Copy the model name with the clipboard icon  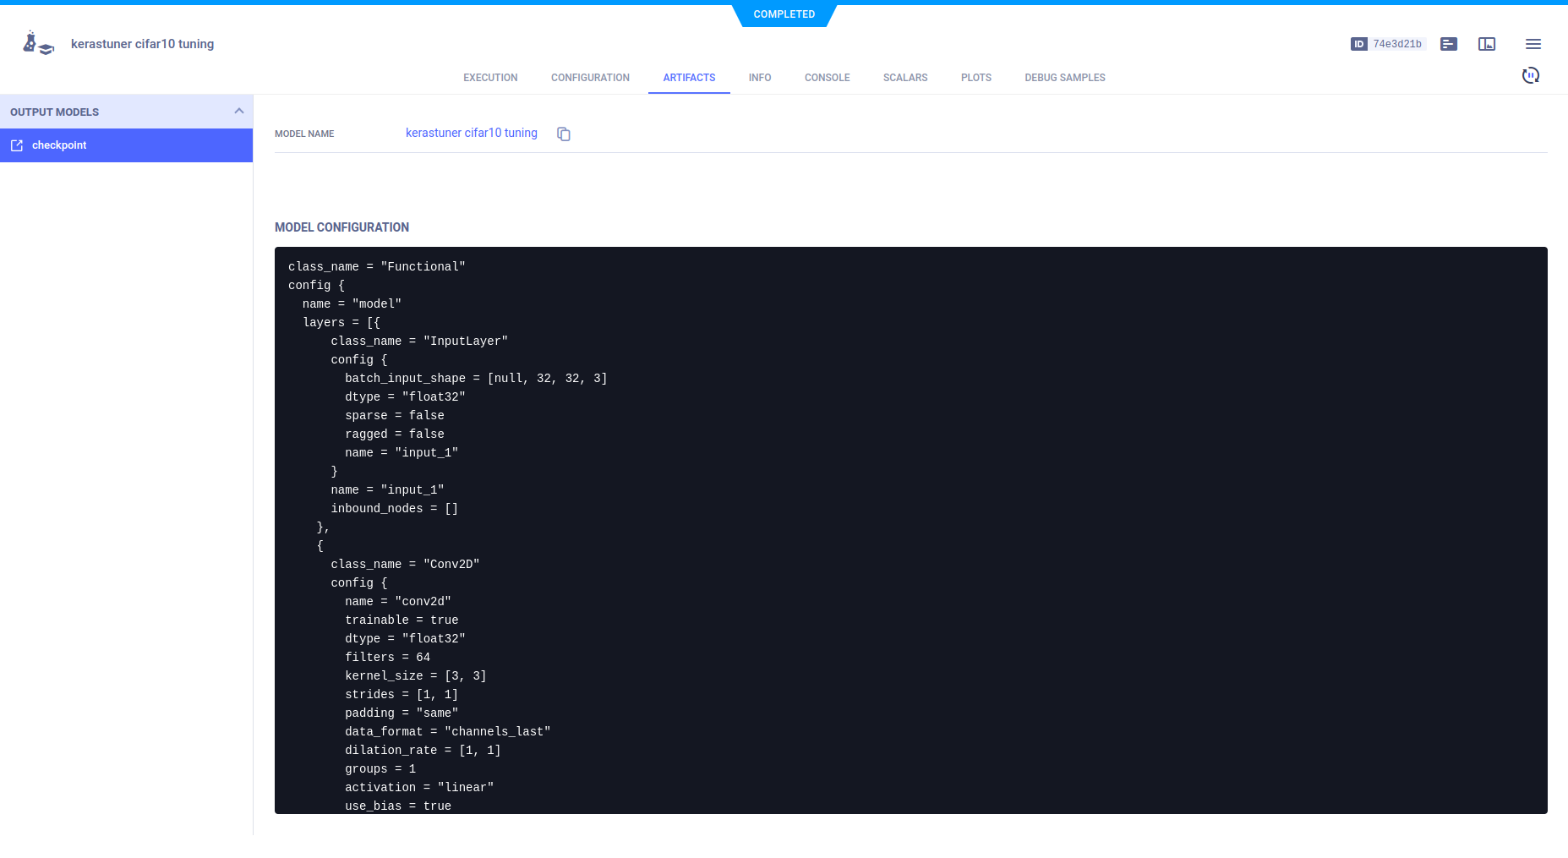tap(564, 134)
